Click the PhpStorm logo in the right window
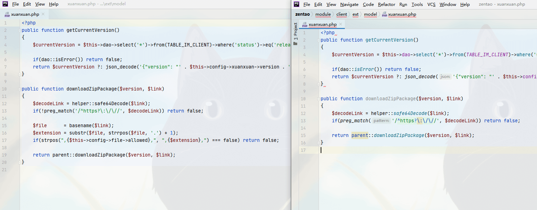537x210 pixels. (x=297, y=4)
